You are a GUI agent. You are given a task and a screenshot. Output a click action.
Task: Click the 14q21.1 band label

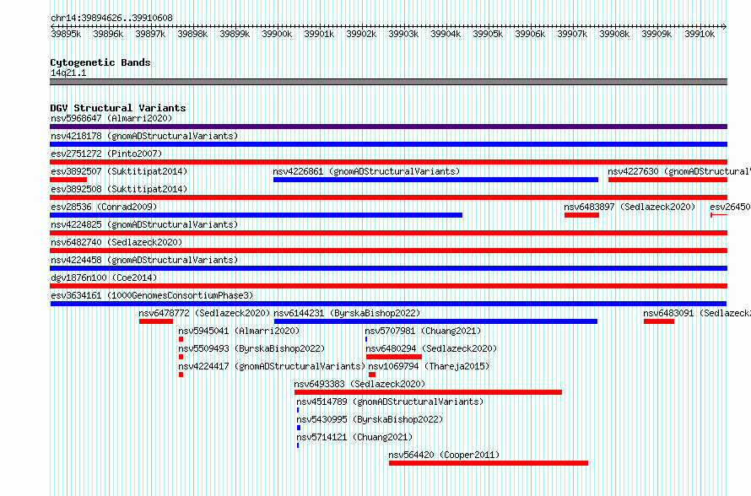[x=68, y=73]
